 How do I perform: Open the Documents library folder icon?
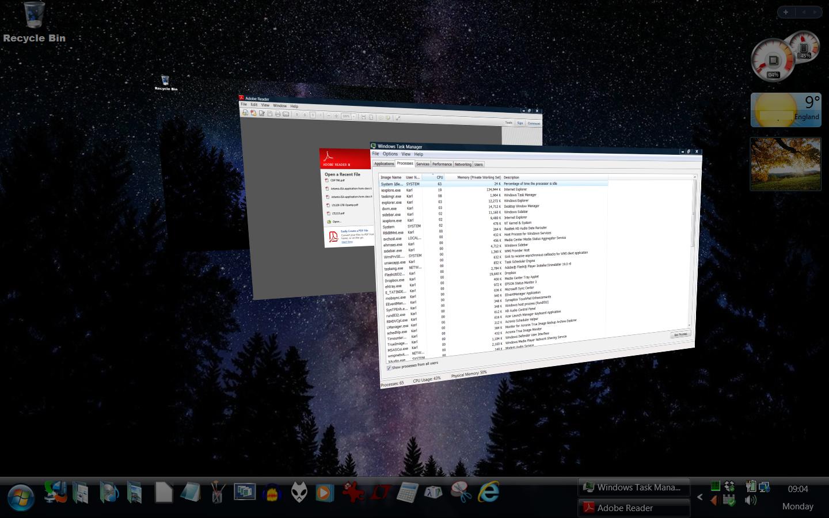pos(81,492)
